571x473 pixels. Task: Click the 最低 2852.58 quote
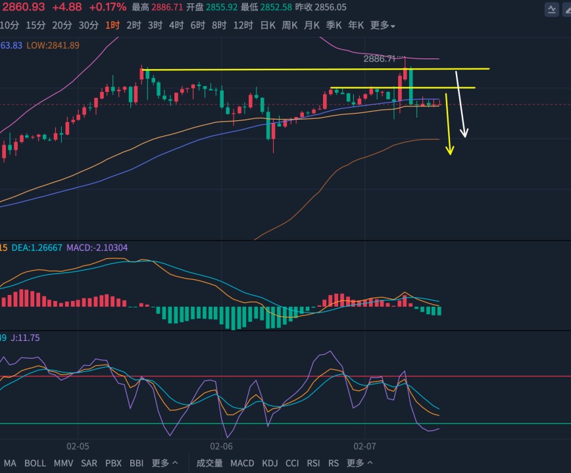[x=266, y=7]
